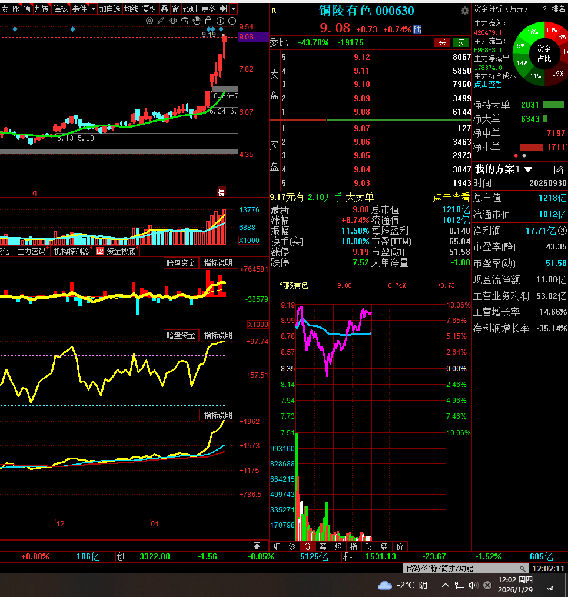Expand 我的方案1 dropdown arrow
Viewport: 568px width, 597px height.
click(x=529, y=169)
